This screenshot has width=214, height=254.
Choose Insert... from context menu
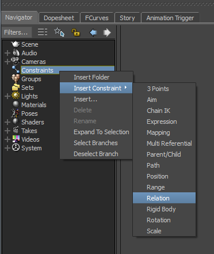pos(96,99)
